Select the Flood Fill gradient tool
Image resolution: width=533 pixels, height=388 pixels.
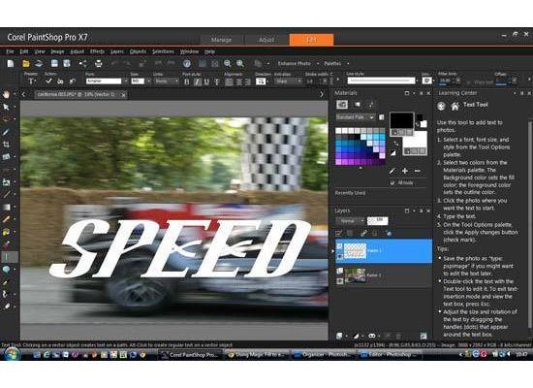6,207
